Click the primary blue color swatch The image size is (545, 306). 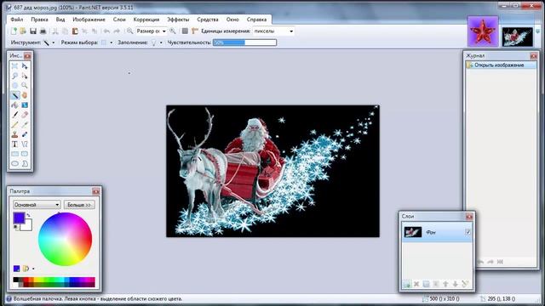pos(18,218)
